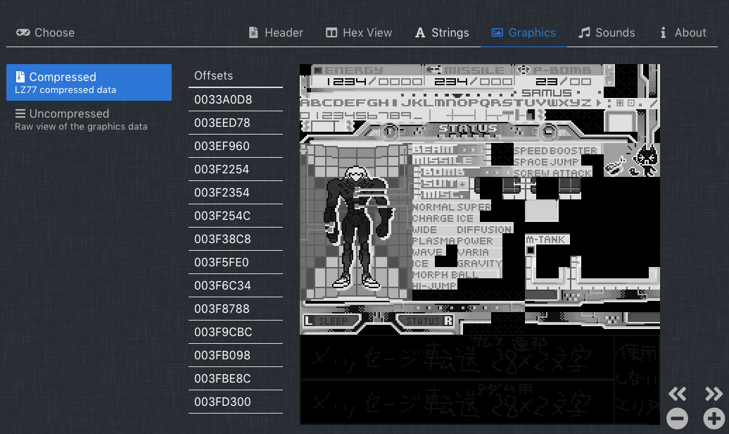This screenshot has width=729, height=434.
Task: Show the About tab
Action: click(683, 32)
